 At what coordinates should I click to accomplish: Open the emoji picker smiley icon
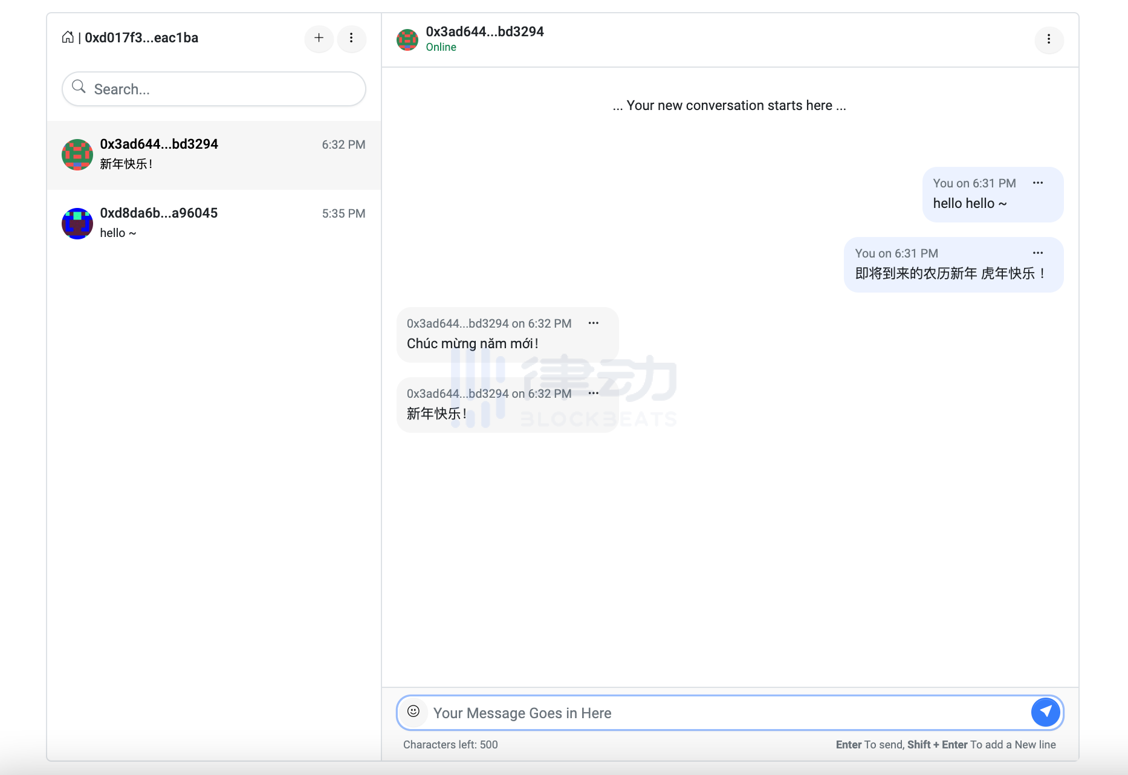pos(413,712)
